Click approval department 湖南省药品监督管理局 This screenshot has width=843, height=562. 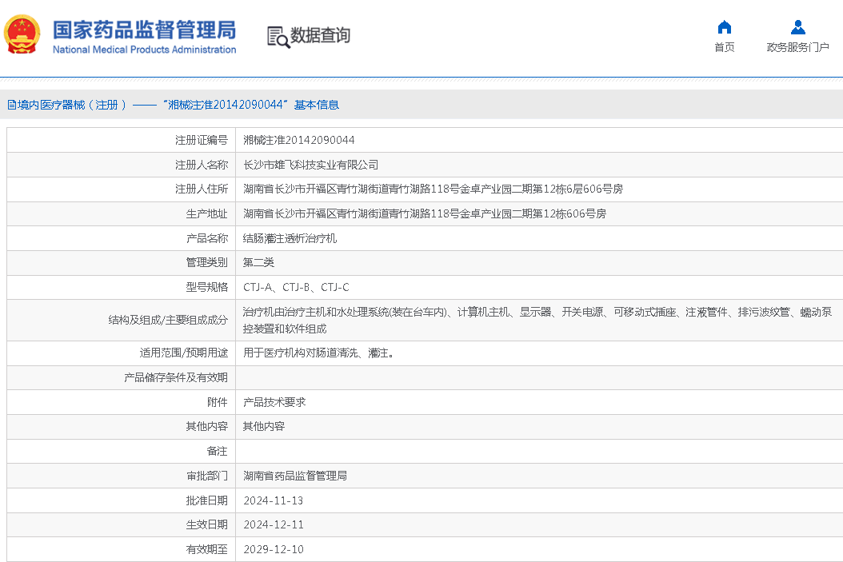pyautogui.click(x=294, y=476)
